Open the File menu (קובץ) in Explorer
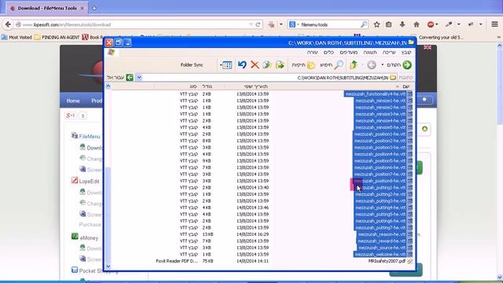 point(406,53)
